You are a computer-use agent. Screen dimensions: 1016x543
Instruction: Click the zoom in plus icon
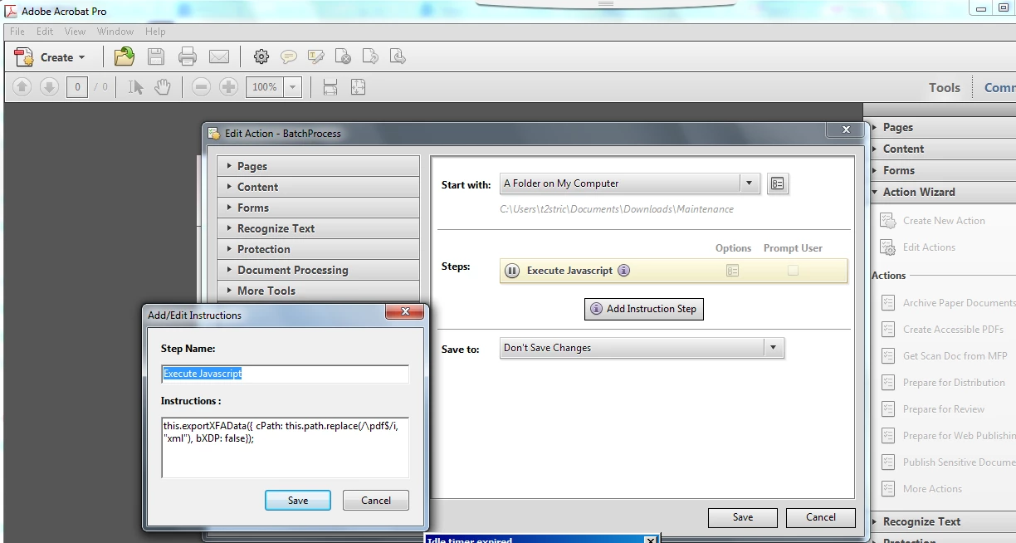click(229, 86)
